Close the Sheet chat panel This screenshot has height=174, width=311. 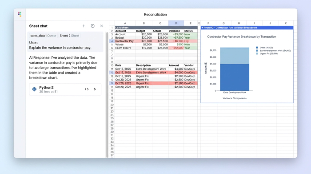(102, 26)
